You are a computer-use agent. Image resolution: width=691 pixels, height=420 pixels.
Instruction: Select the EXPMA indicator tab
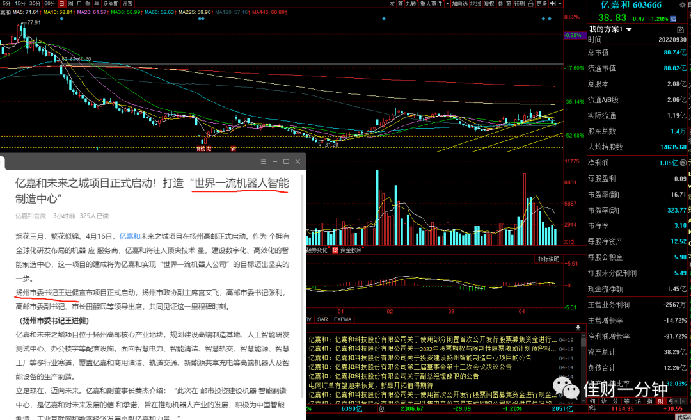pyautogui.click(x=343, y=319)
